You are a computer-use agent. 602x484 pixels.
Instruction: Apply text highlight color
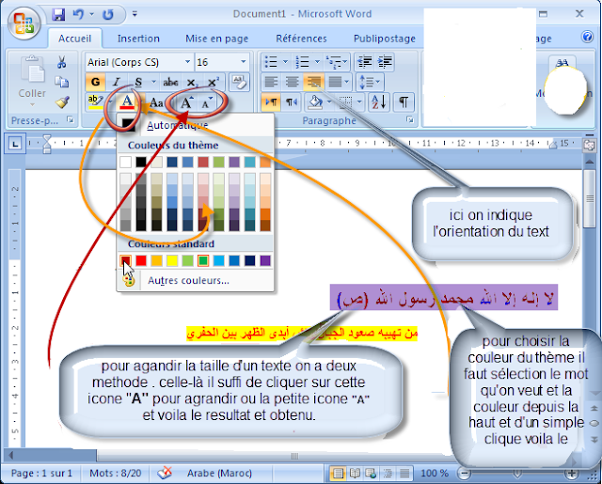(95, 102)
